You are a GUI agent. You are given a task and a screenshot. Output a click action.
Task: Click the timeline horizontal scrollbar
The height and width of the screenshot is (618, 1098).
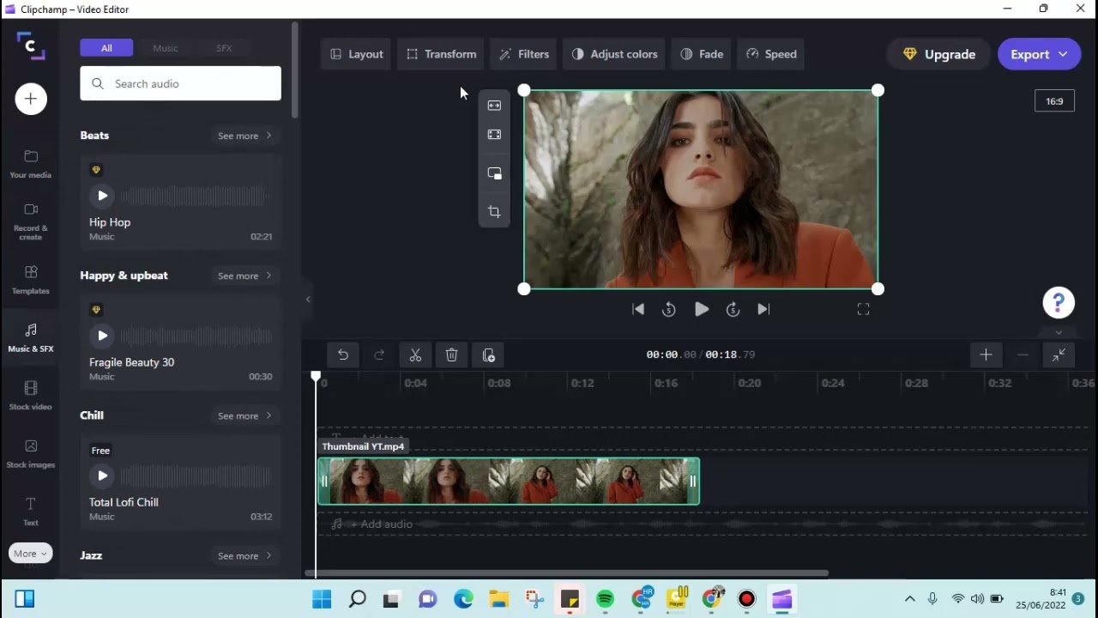coord(566,573)
